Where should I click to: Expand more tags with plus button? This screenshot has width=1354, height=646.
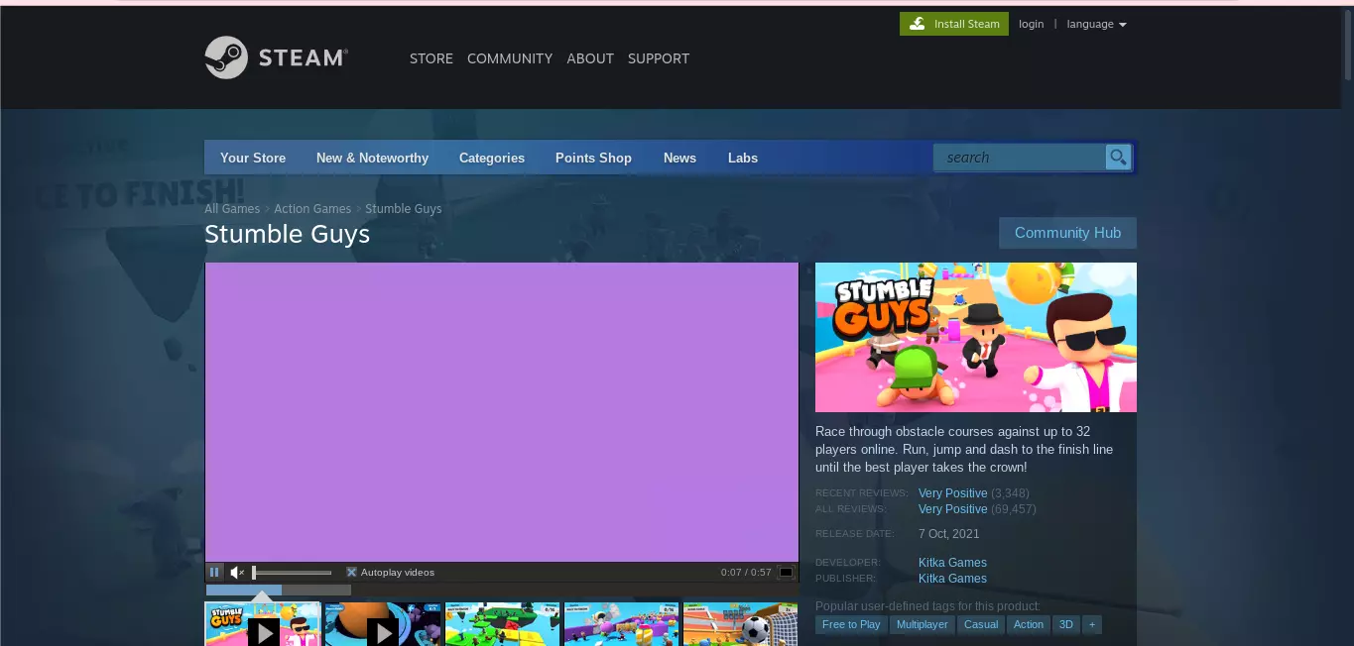pos(1092,624)
